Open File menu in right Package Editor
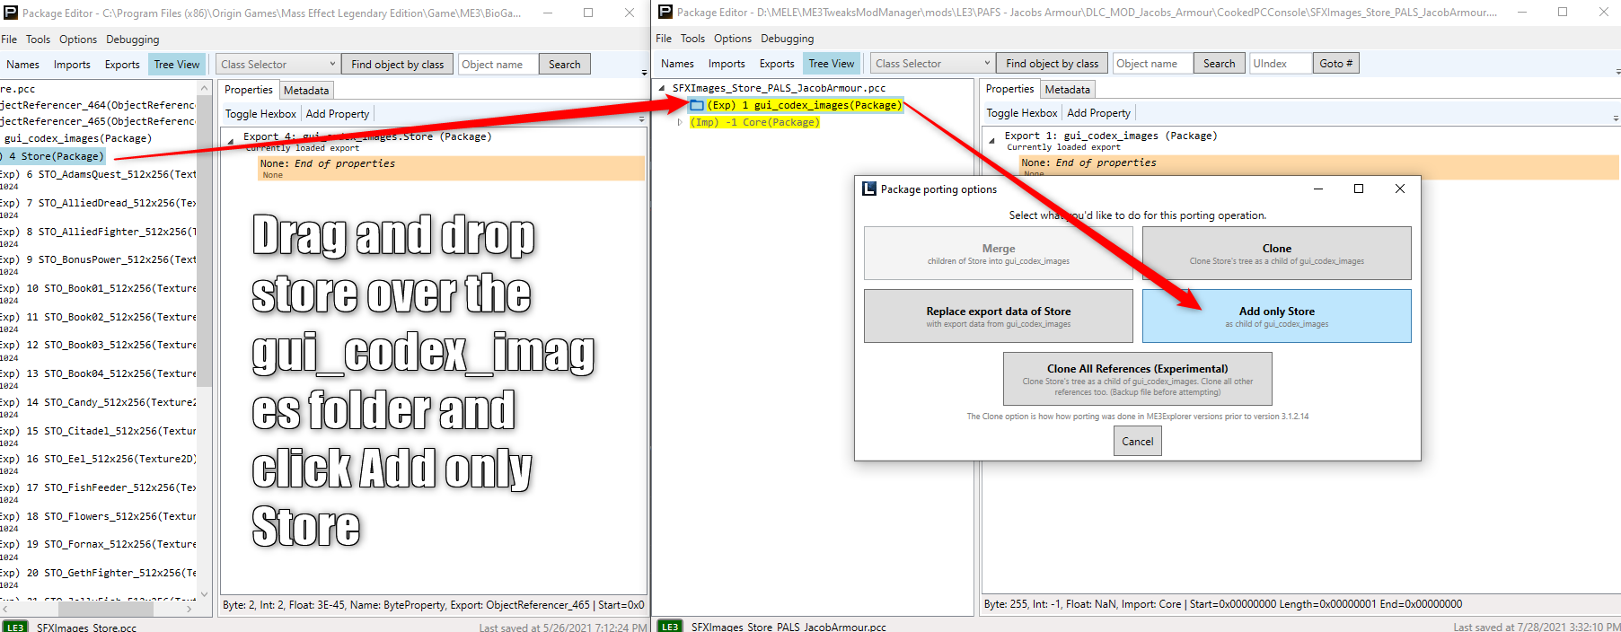 coord(664,39)
